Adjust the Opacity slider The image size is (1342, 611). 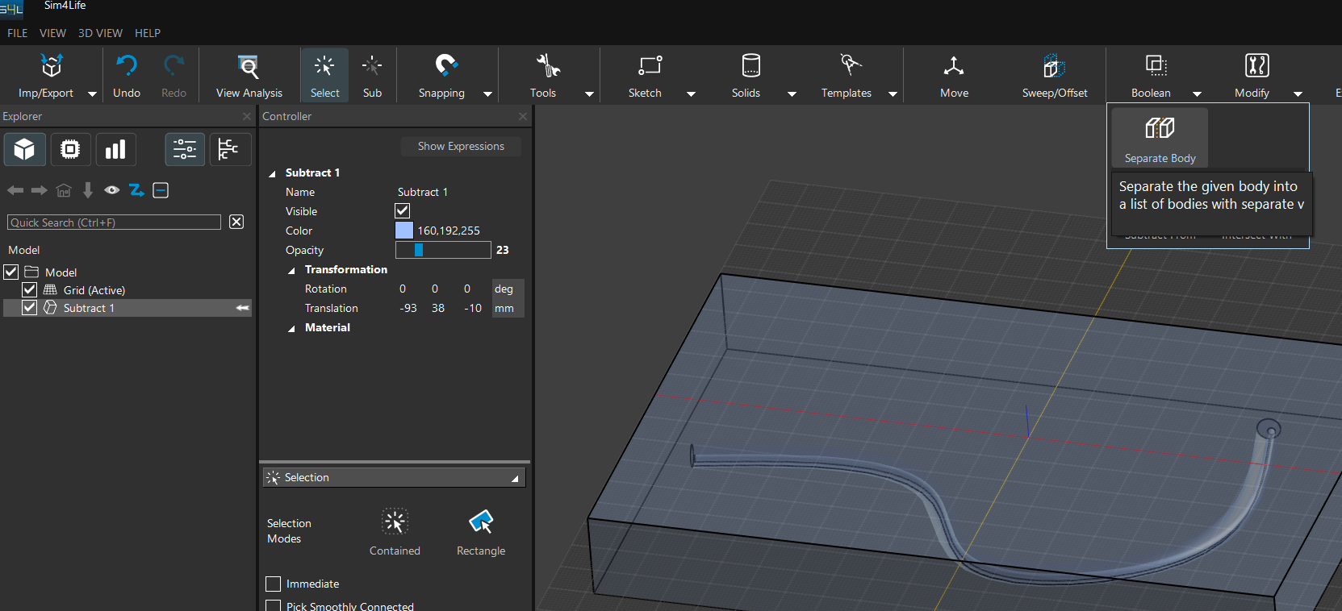442,250
